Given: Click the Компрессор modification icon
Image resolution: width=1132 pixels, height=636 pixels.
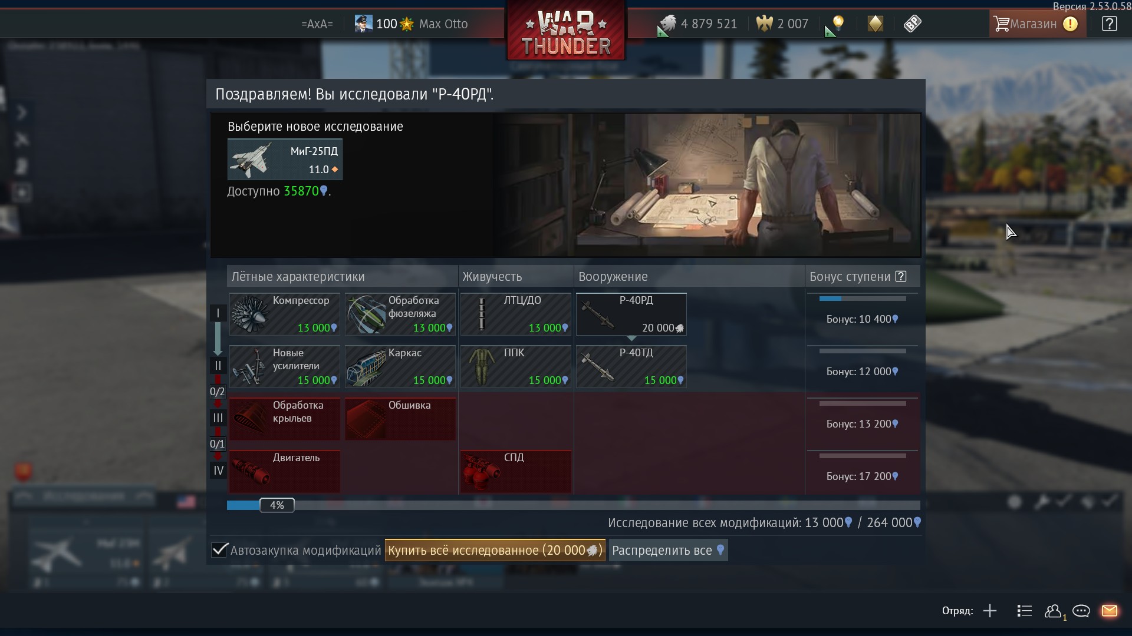Looking at the screenshot, I should pyautogui.click(x=250, y=314).
